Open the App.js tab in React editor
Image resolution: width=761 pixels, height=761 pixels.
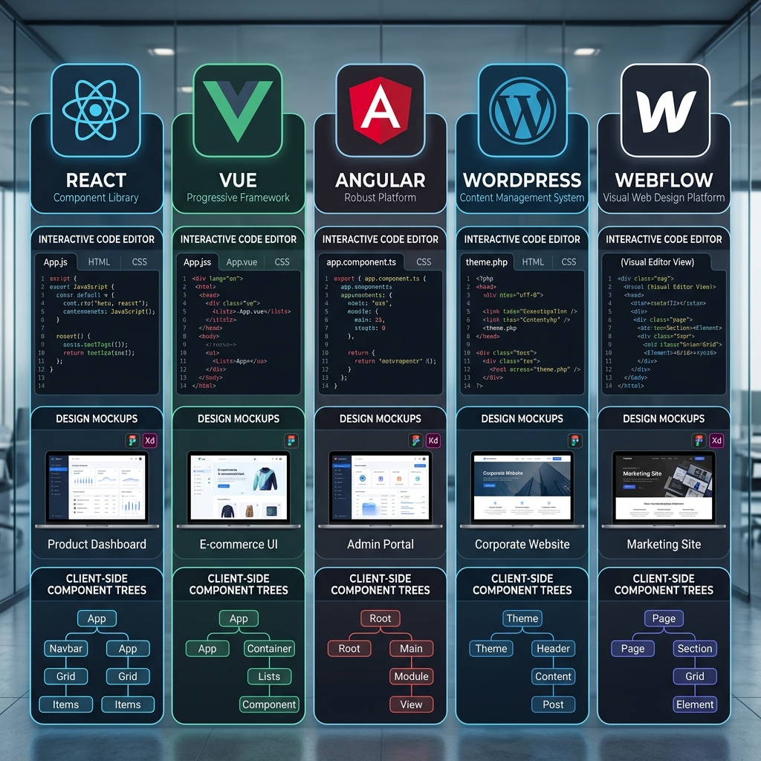tap(56, 262)
